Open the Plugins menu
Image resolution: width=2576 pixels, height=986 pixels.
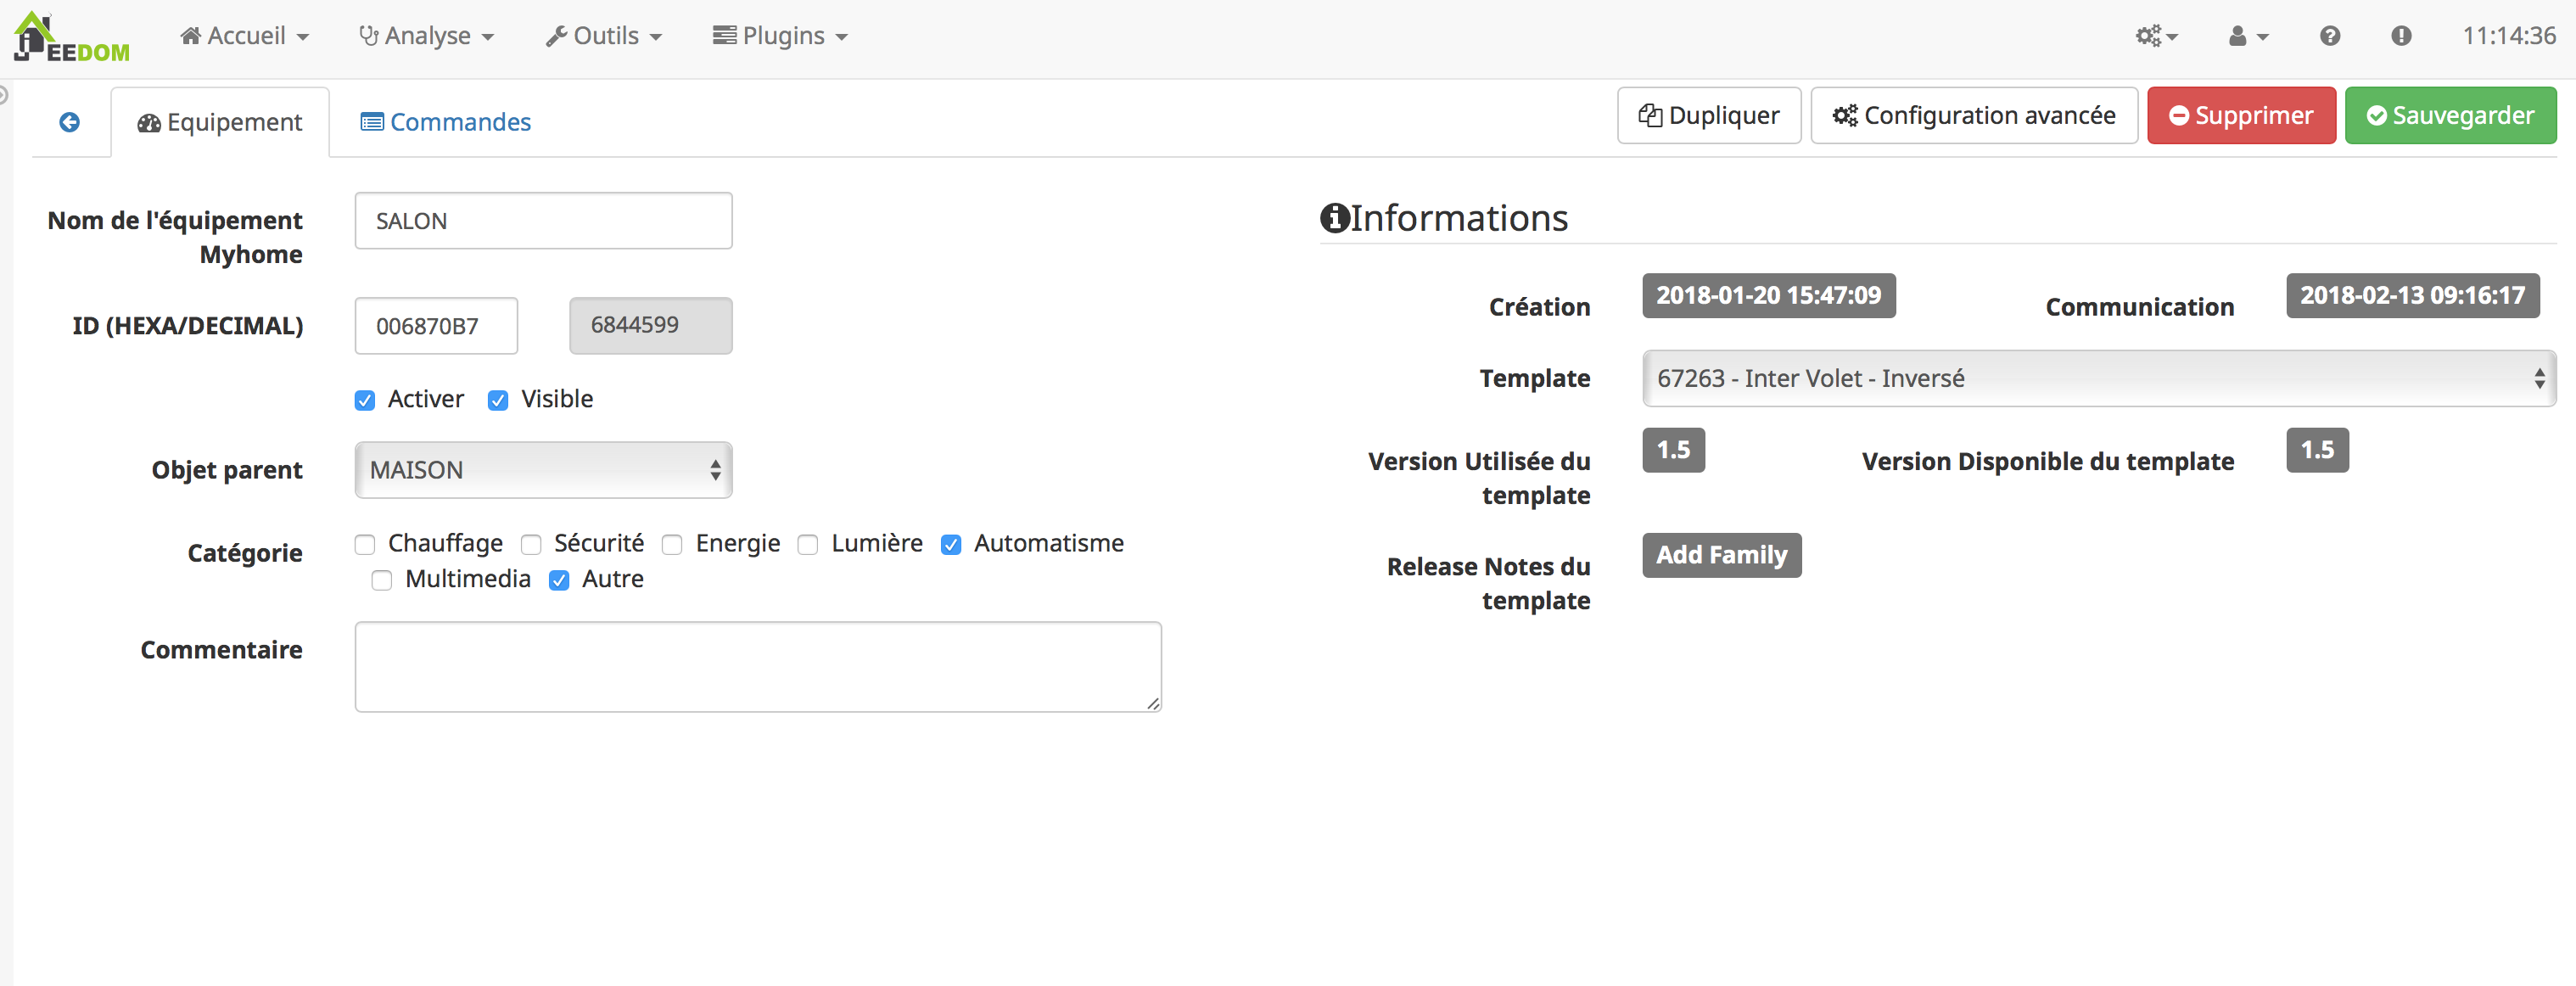click(x=786, y=33)
